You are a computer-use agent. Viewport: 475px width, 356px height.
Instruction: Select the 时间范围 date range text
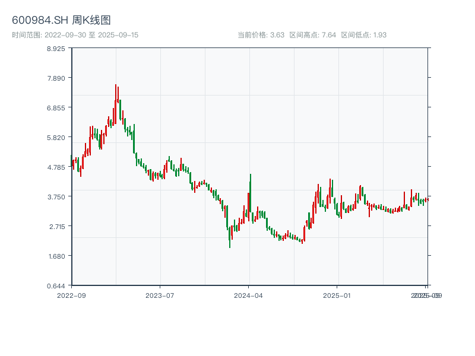[x=75, y=35]
